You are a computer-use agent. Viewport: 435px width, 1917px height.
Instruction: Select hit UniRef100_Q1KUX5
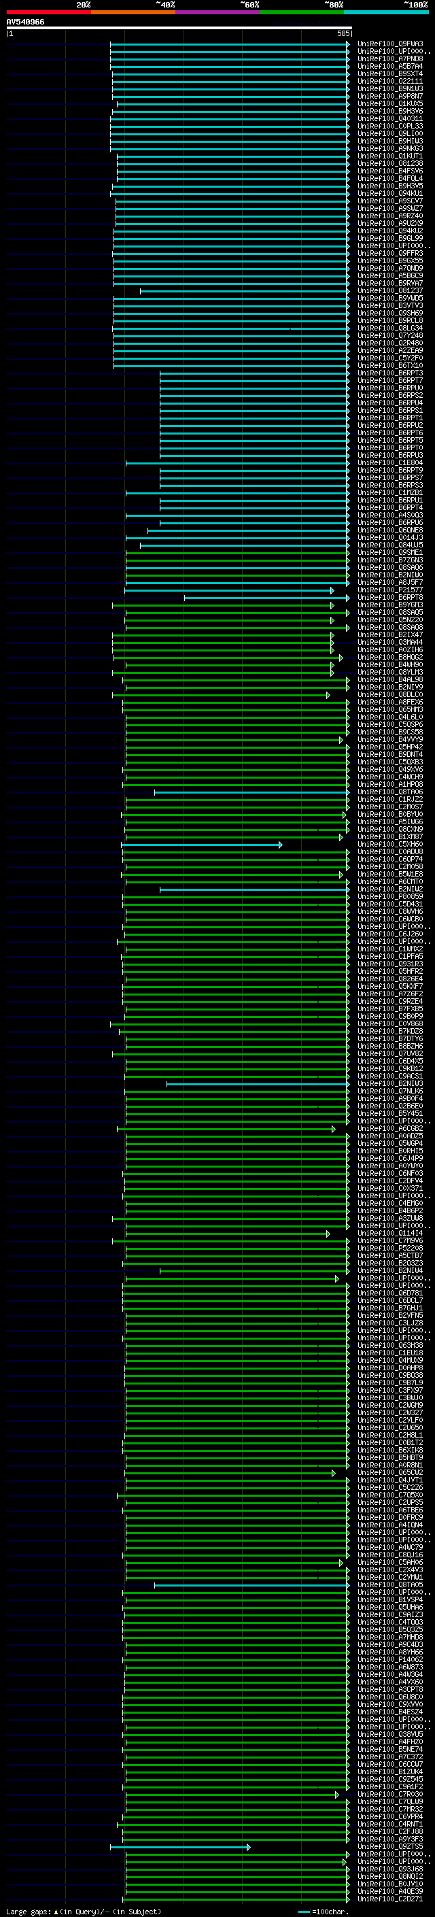pos(390,103)
